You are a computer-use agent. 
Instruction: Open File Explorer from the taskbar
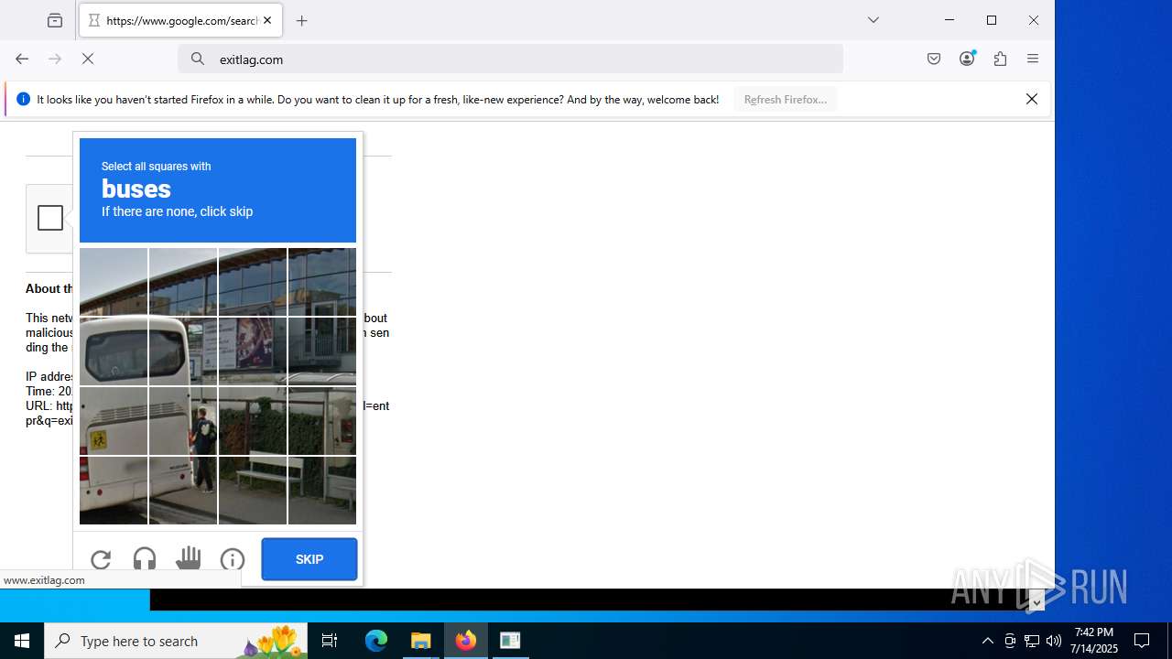pos(421,641)
